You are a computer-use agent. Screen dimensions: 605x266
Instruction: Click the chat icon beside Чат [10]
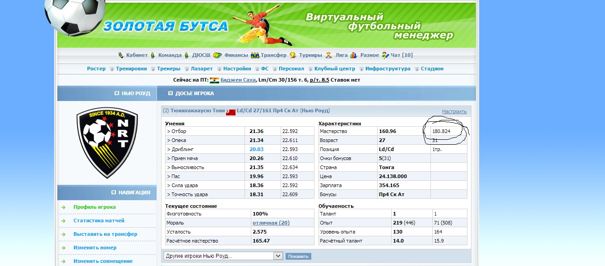(385, 55)
